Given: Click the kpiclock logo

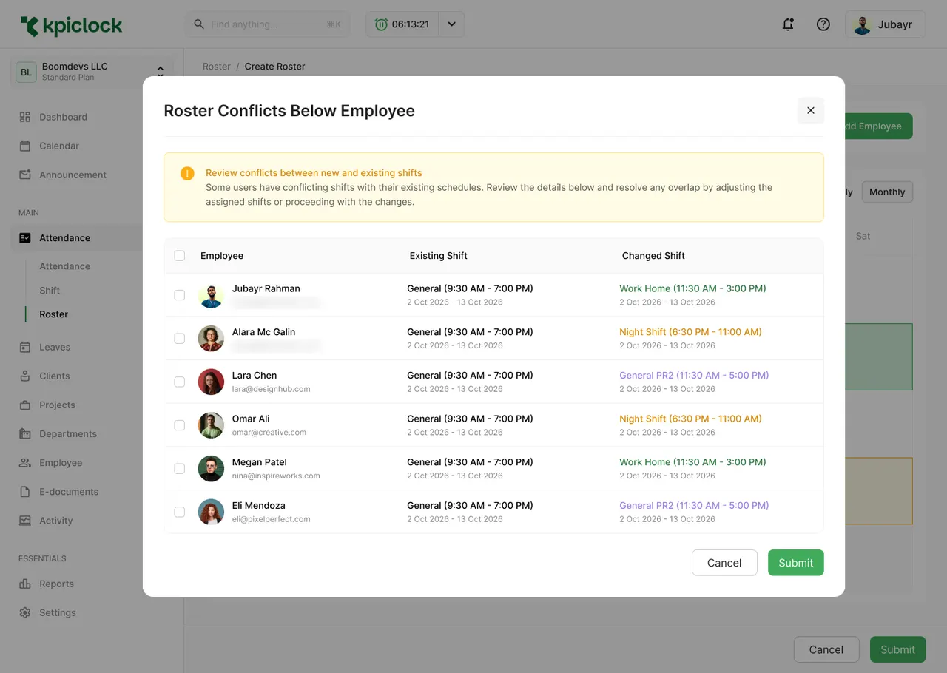Looking at the screenshot, I should [x=72, y=26].
